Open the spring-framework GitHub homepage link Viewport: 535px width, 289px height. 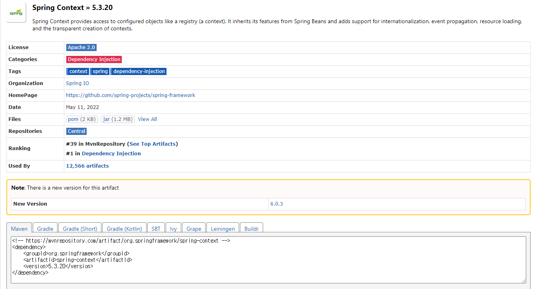pos(131,95)
